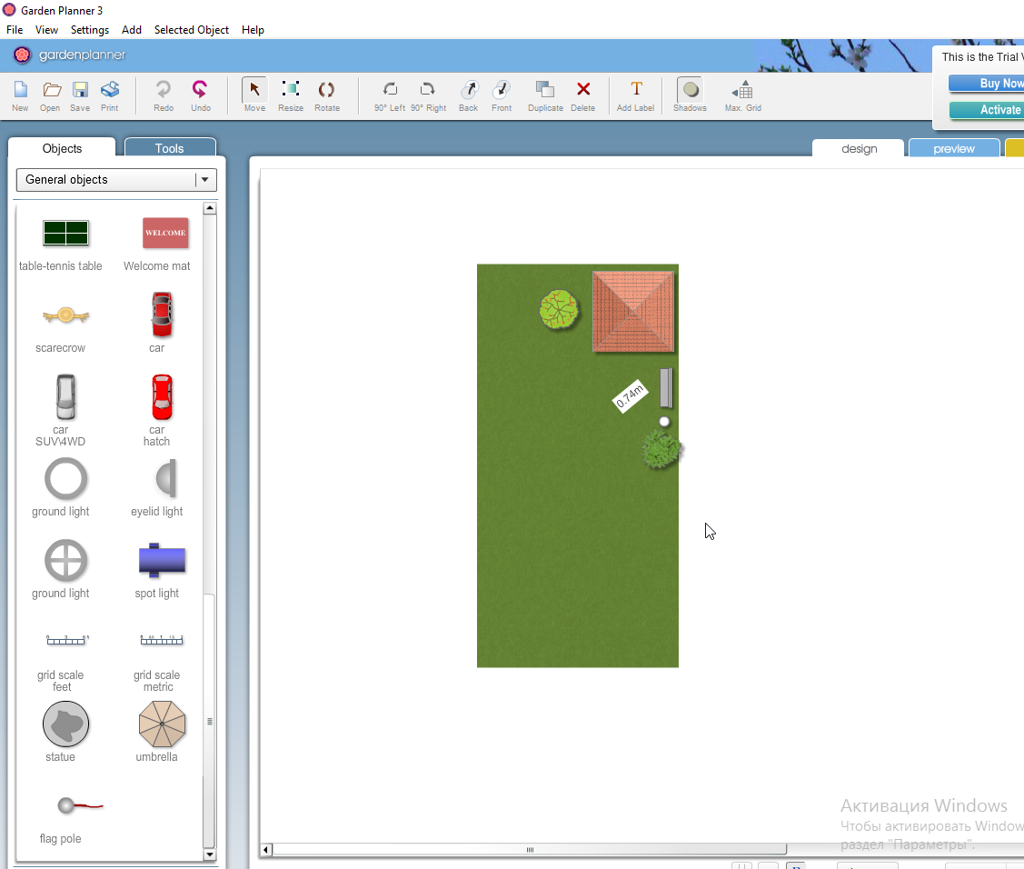Click the white round light on lawn

664,422
